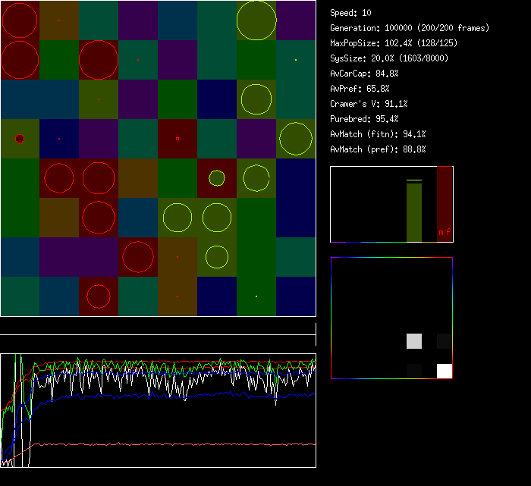
Task: Select the light gray square in the matrix panel
Action: [x=414, y=340]
